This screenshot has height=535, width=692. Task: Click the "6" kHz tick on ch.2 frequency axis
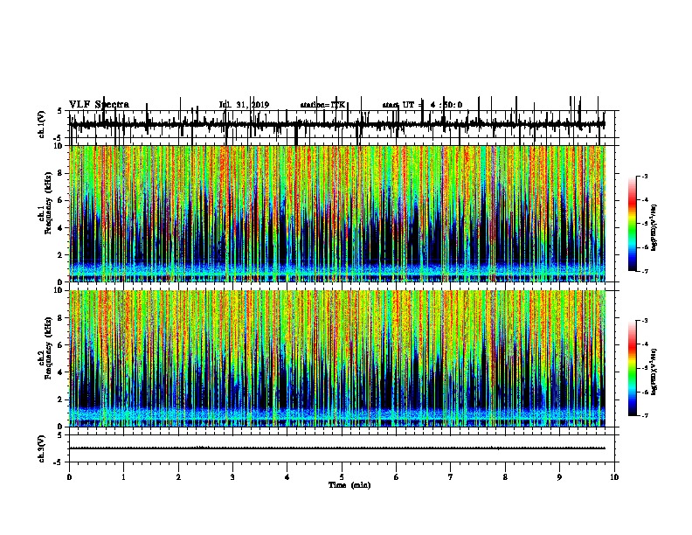point(61,345)
